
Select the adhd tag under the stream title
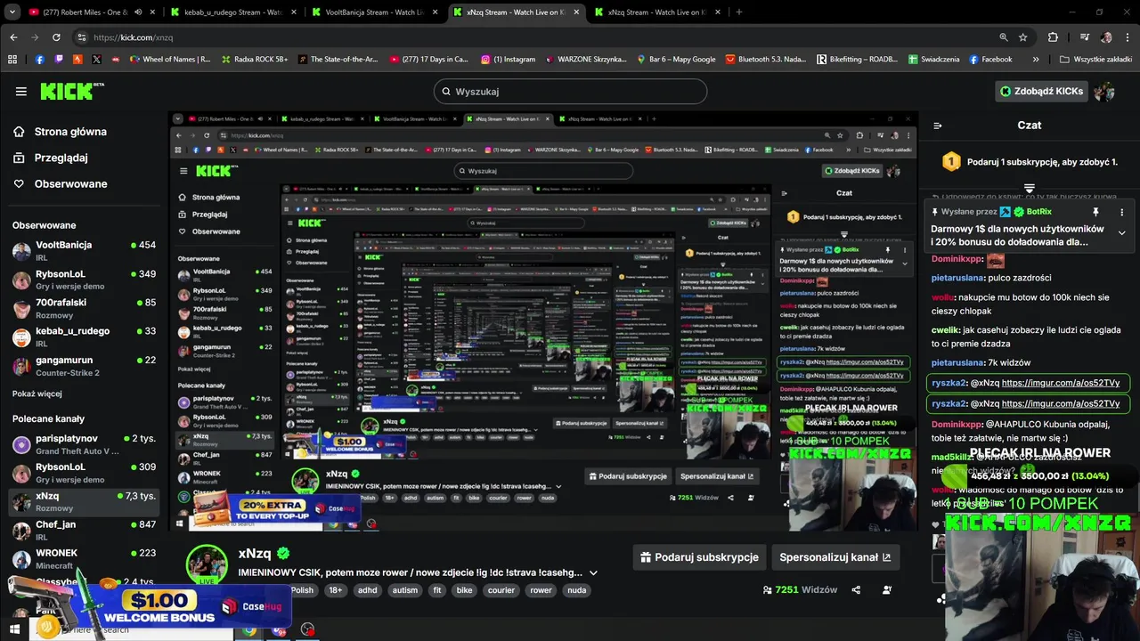coord(367,590)
